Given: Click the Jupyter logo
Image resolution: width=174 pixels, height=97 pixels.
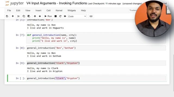Looking at the screenshot, I should click(x=14, y=3).
